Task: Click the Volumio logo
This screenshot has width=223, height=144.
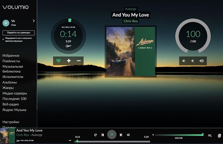Action: click(x=16, y=7)
